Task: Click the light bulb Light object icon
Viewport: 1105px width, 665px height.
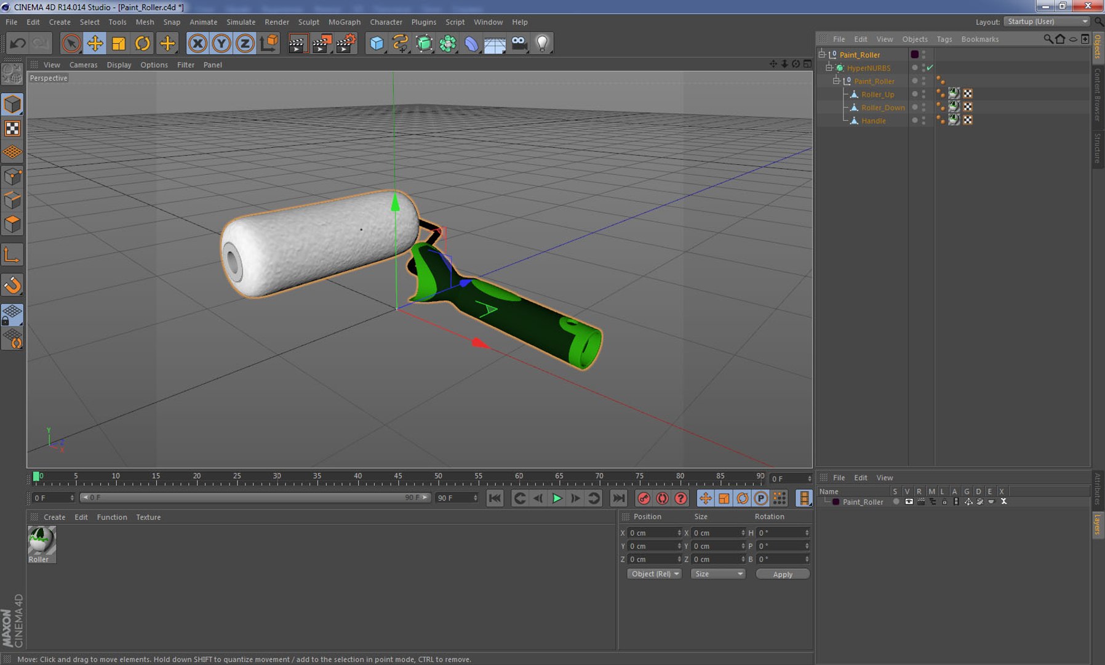Action: pyautogui.click(x=542, y=43)
